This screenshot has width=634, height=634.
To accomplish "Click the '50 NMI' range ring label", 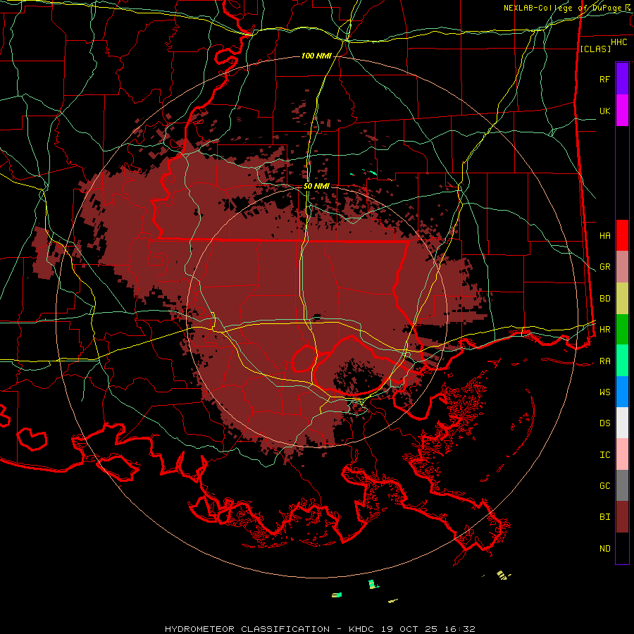I will [316, 186].
